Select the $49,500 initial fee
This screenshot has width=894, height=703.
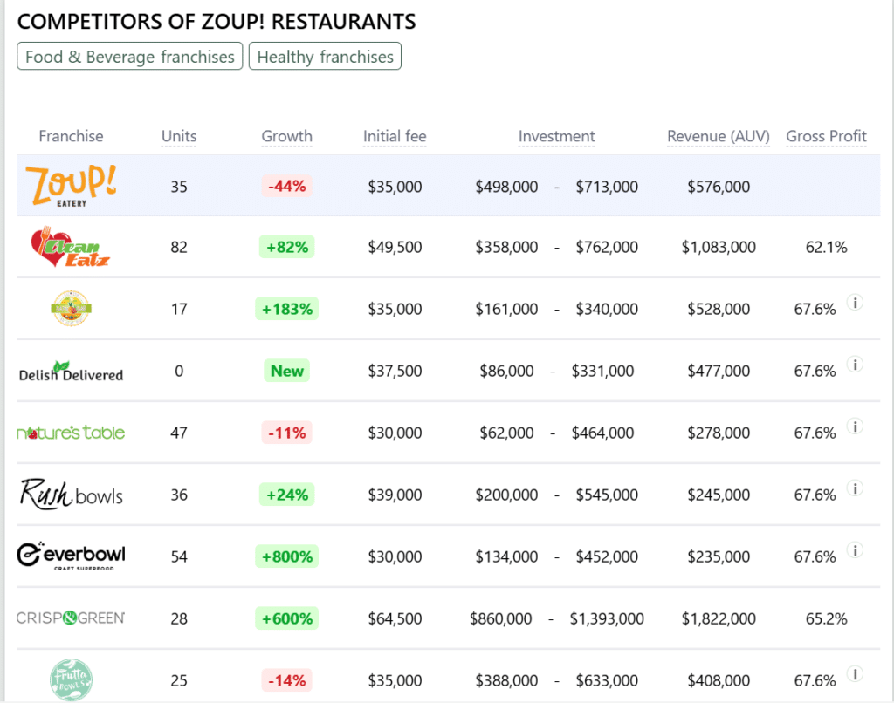[395, 247]
